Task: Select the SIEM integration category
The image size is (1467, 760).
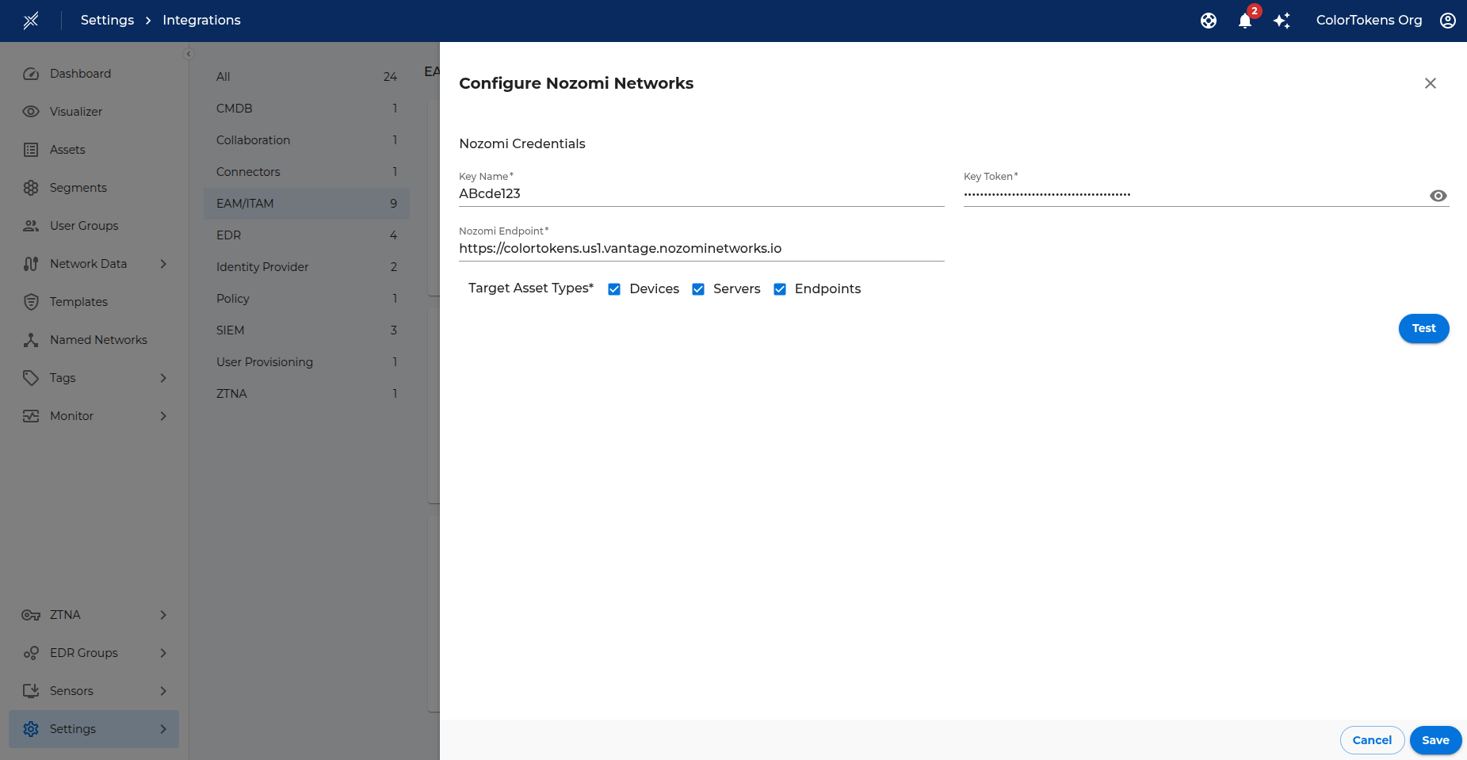Action: coord(229,330)
